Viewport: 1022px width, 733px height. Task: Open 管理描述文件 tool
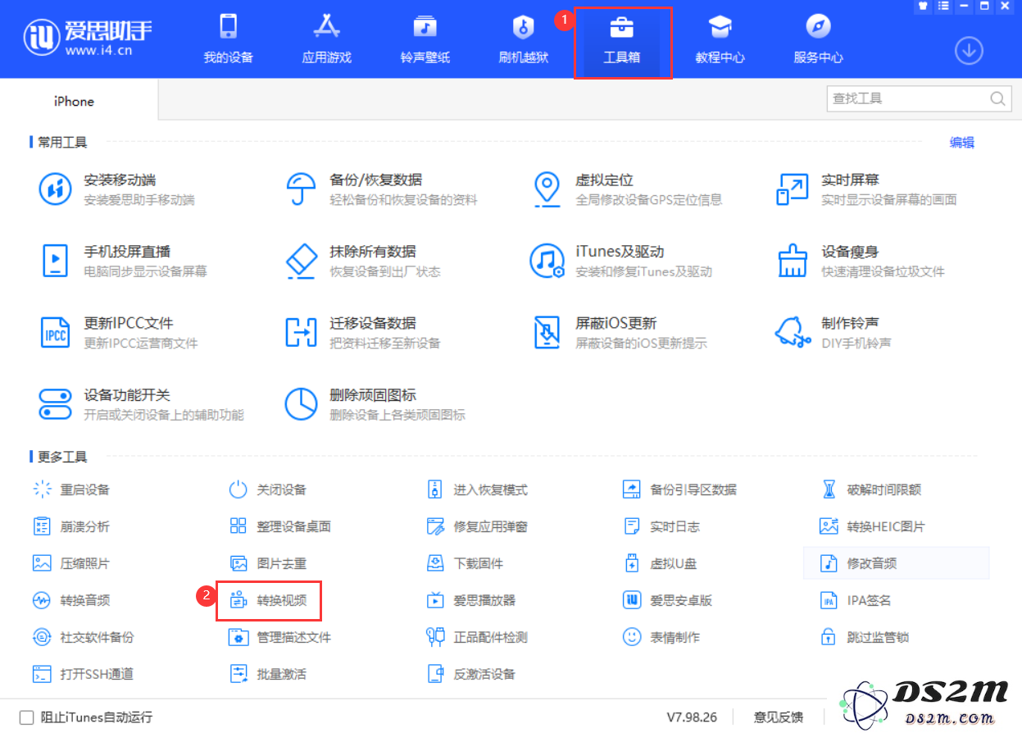[280, 637]
